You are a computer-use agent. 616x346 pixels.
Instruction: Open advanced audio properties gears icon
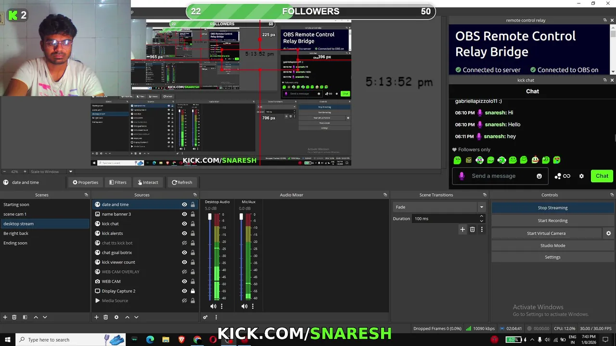click(x=205, y=317)
